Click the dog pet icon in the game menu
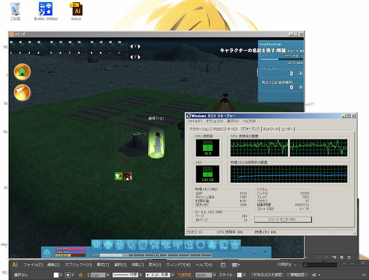Screen dimensions: 369x280 pyautogui.click(x=155, y=245)
